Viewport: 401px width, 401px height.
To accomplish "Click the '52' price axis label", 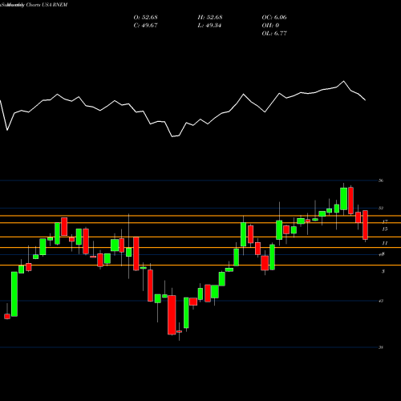I will tap(381, 208).
